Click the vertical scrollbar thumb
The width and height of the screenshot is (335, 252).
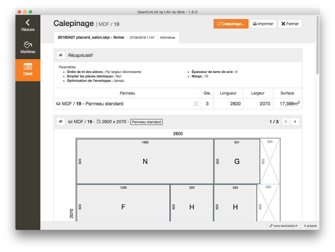318,45
